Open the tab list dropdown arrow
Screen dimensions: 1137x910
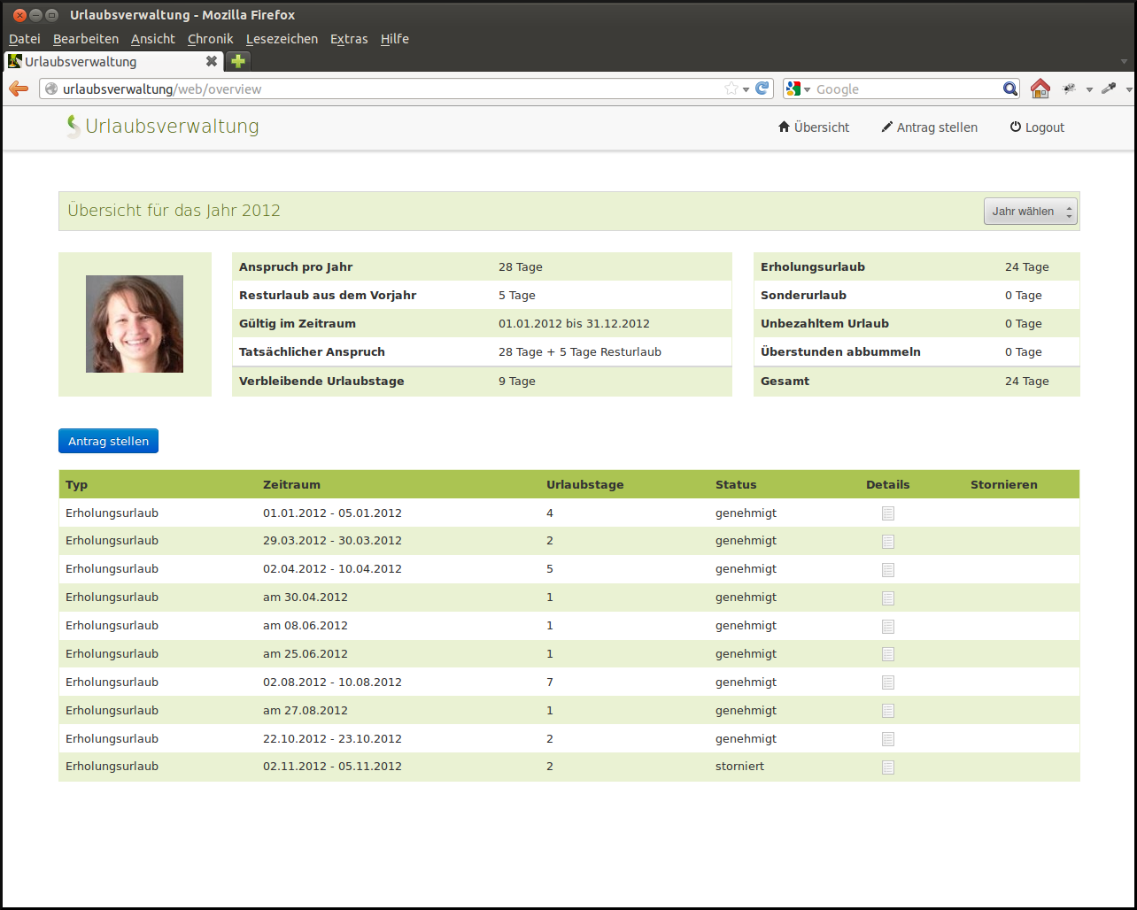(x=1125, y=62)
